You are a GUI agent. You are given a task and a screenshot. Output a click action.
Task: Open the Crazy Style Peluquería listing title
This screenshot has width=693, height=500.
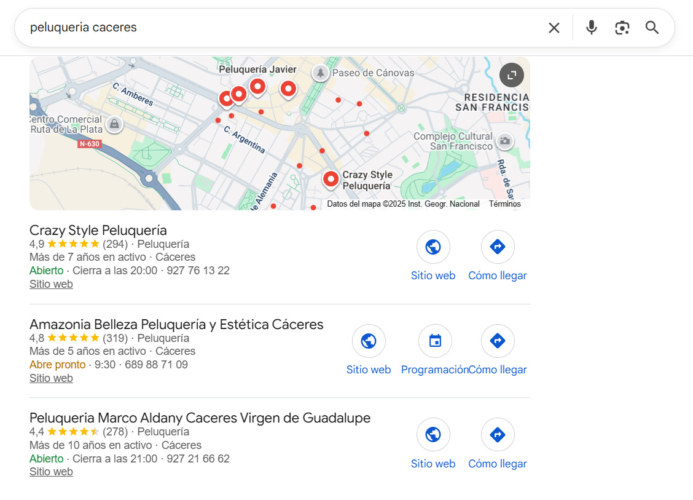pos(98,230)
